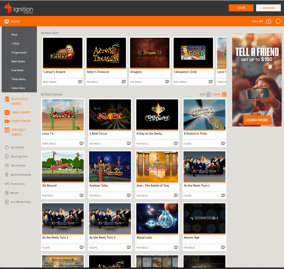Viewport: 284px width, 269px height.
Task: Click the Table Games dice icon
Action: coord(7,112)
